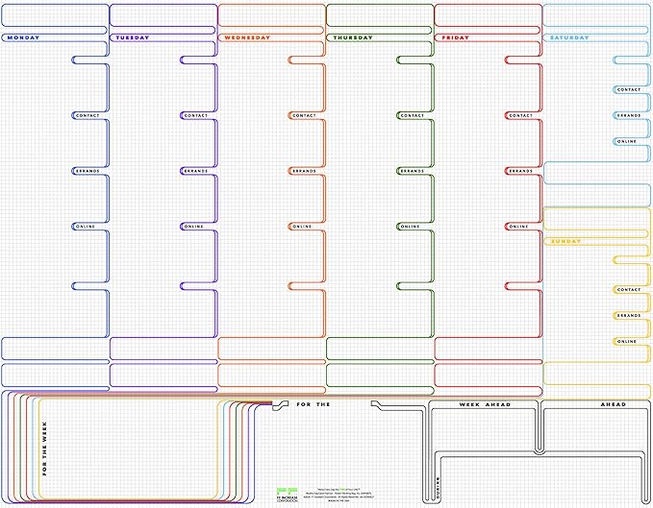Viewport: 653px width, 508px height.
Task: Click the CONTACT label under Saturday
Action: tap(629, 89)
